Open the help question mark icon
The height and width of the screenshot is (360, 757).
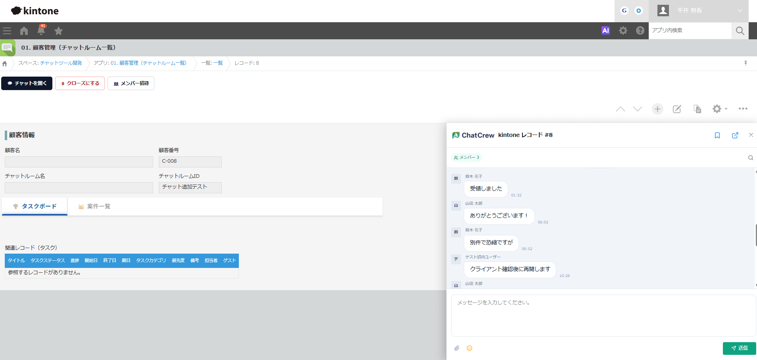[640, 31]
